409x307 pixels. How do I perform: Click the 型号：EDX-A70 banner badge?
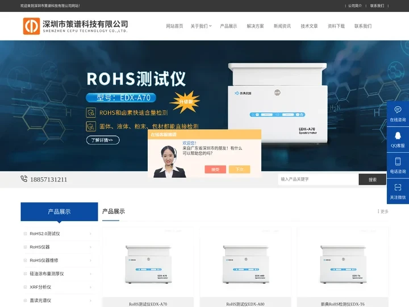[121, 98]
